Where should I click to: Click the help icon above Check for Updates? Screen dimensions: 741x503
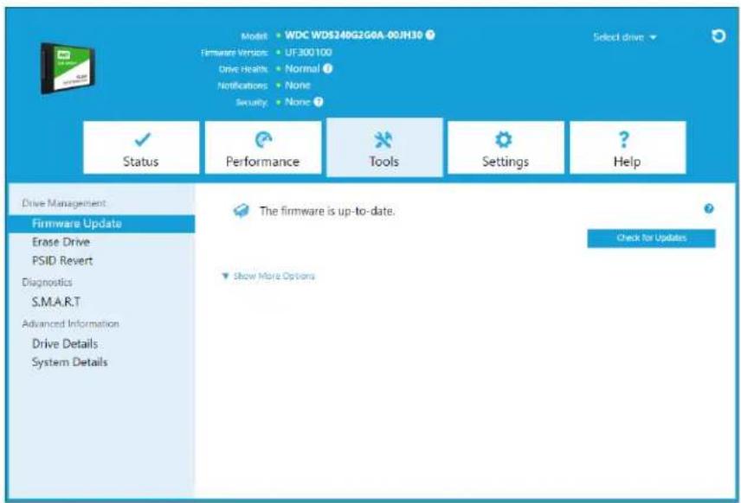pyautogui.click(x=708, y=208)
